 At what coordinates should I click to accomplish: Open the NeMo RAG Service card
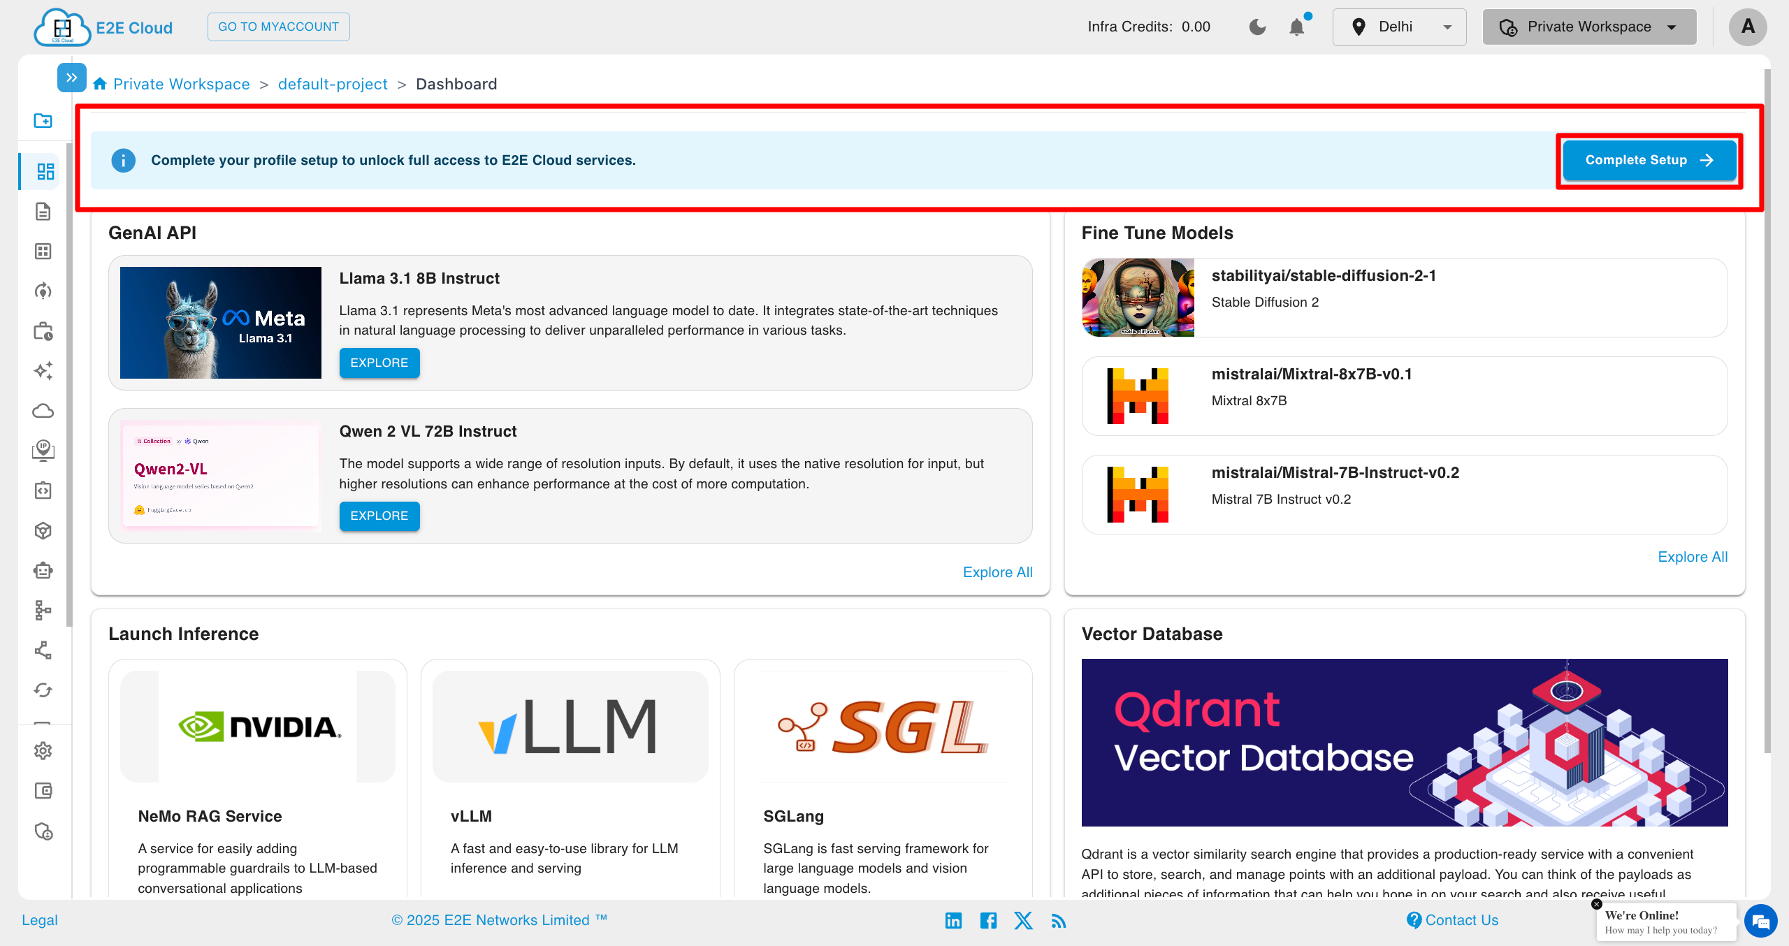(258, 779)
